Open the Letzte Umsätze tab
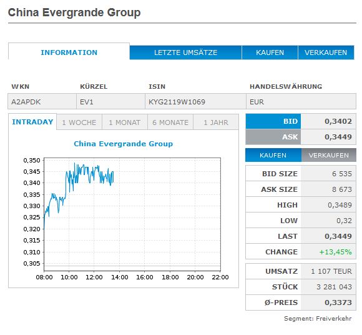The width and height of the screenshot is (362, 335). click(185, 52)
